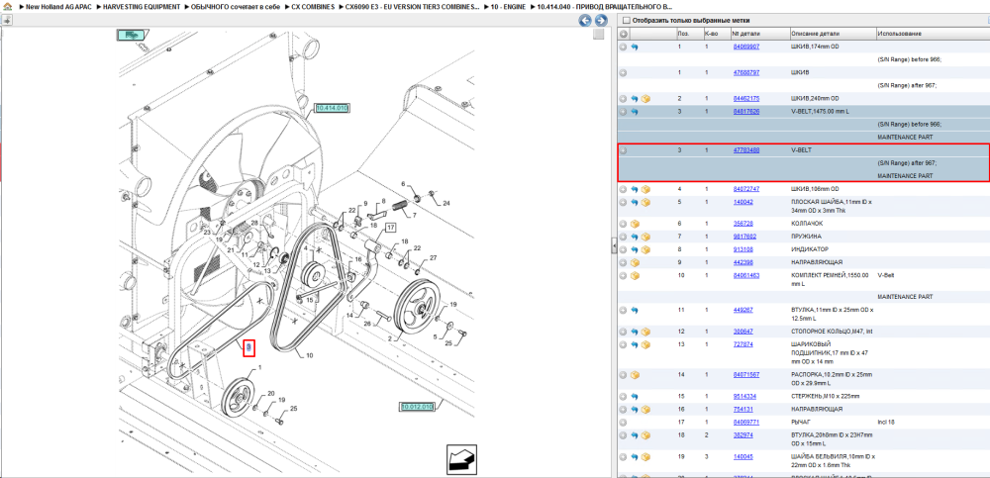Click package icon for part 382974
Image resolution: width=990 pixels, height=478 pixels.
click(x=645, y=435)
